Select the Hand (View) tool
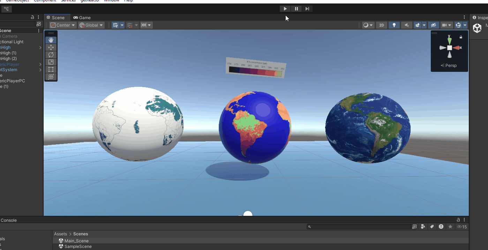Image resolution: width=488 pixels, height=250 pixels. click(51, 40)
